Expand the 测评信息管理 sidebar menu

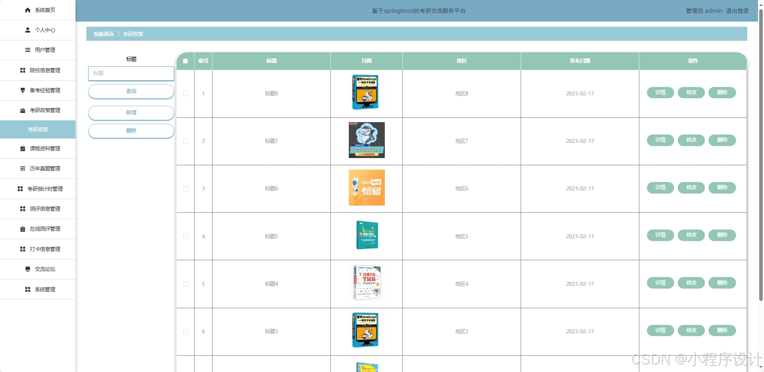[x=38, y=209]
